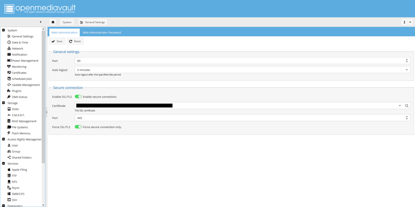Click the sidebar scroll down arrow
The image size is (415, 207).
pos(44,204)
